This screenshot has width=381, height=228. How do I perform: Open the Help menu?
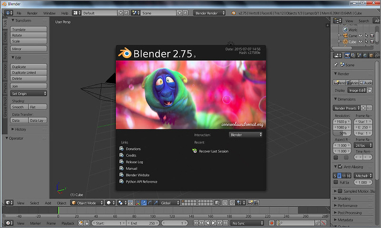pyautogui.click(x=65, y=13)
